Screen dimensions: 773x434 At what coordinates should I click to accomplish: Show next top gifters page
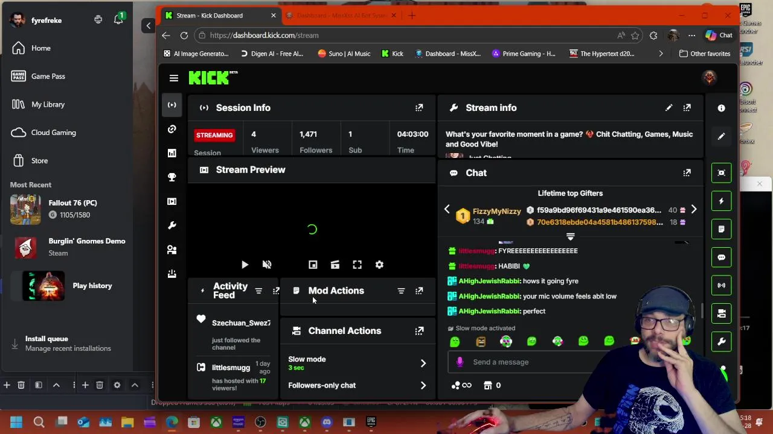click(x=694, y=210)
